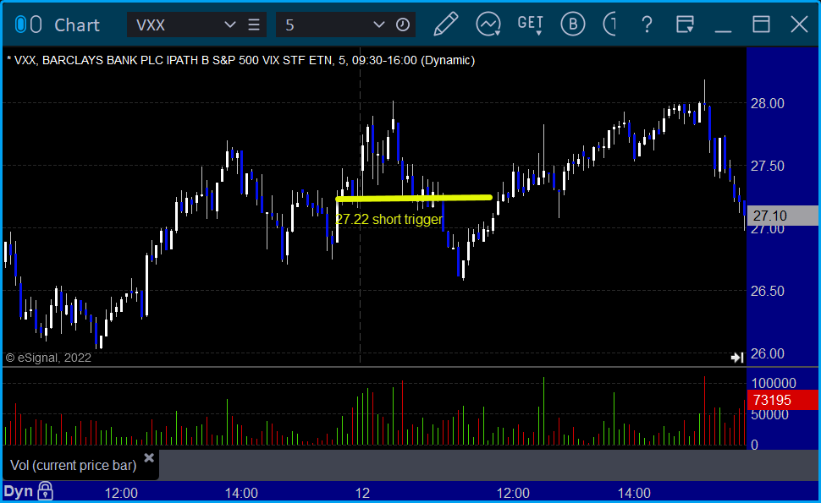
Task: Open the clock time template icon
Action: coord(403,25)
